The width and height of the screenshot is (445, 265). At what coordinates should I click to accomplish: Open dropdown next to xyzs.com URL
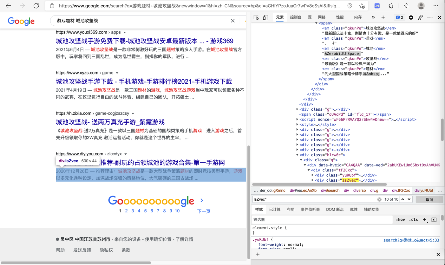pyautogui.click(x=117, y=73)
